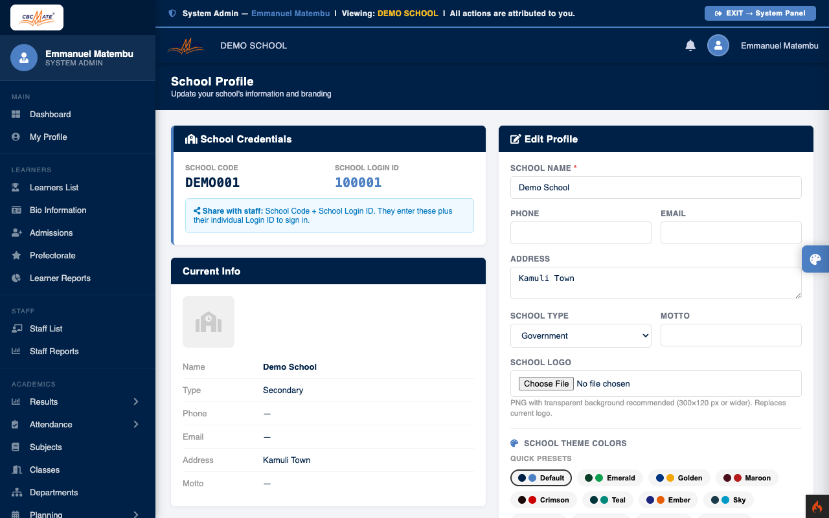Click the school code DEMO001
The width and height of the screenshot is (829, 518).
tap(212, 183)
